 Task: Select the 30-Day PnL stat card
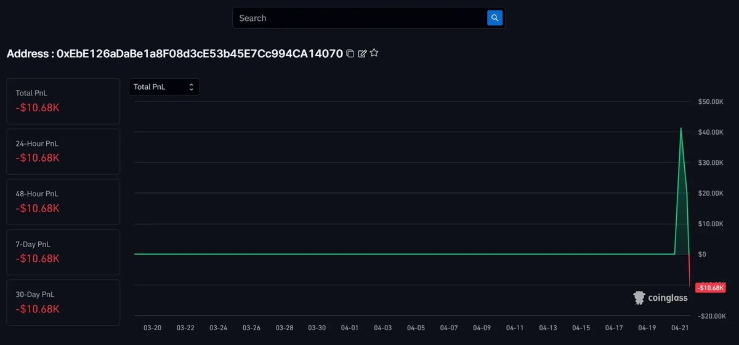click(x=63, y=303)
